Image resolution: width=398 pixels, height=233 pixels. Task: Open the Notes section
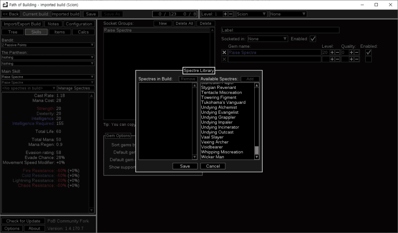coord(53,24)
